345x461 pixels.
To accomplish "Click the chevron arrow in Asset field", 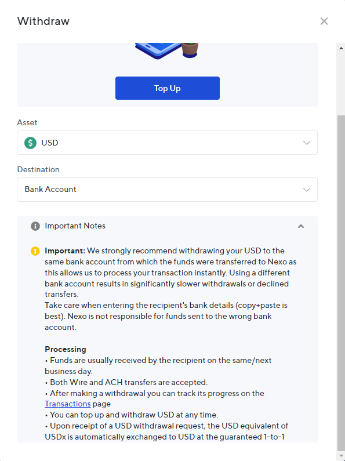I will tap(307, 143).
